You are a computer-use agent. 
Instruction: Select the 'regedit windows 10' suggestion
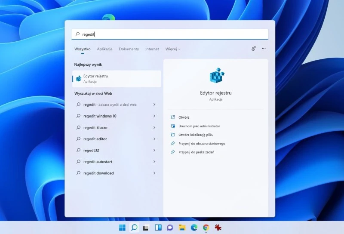point(117,116)
